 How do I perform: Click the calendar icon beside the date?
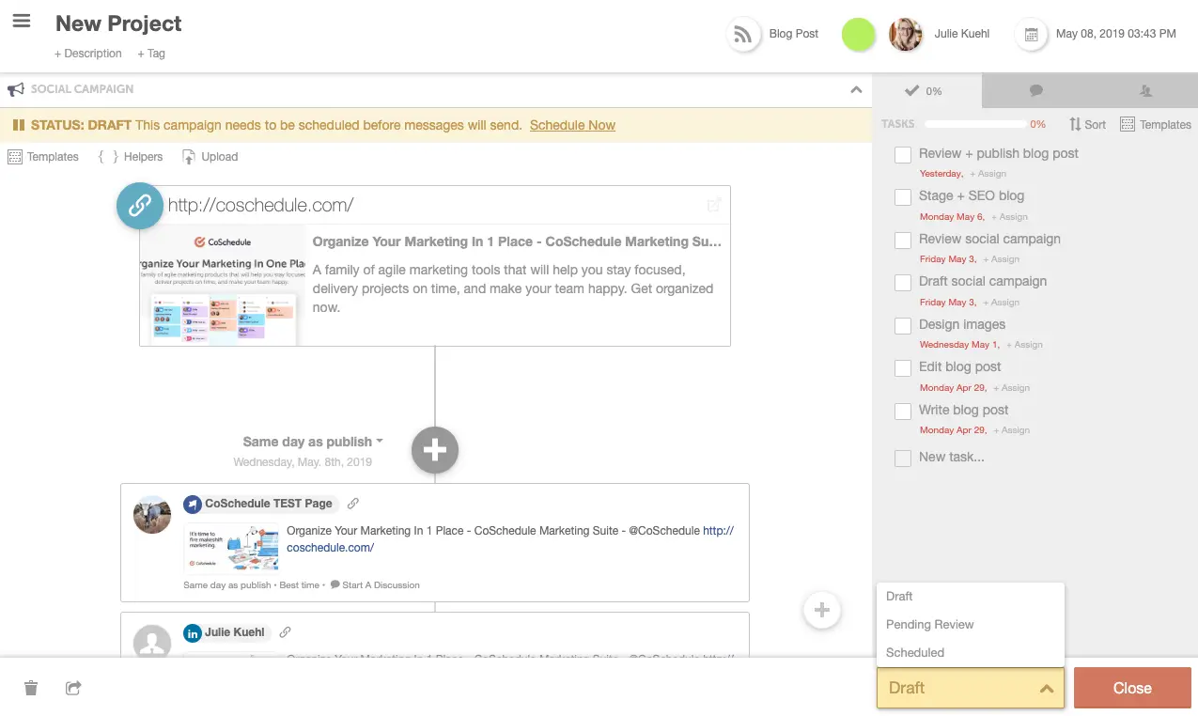point(1032,35)
